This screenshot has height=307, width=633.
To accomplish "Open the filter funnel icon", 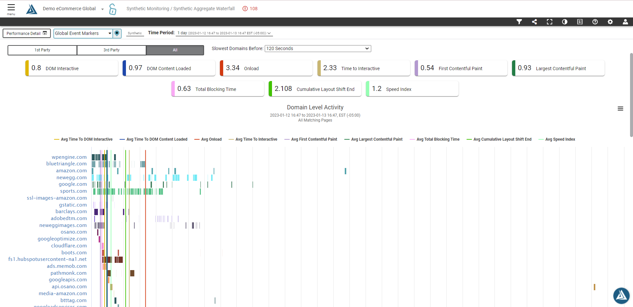I will pyautogui.click(x=519, y=22).
